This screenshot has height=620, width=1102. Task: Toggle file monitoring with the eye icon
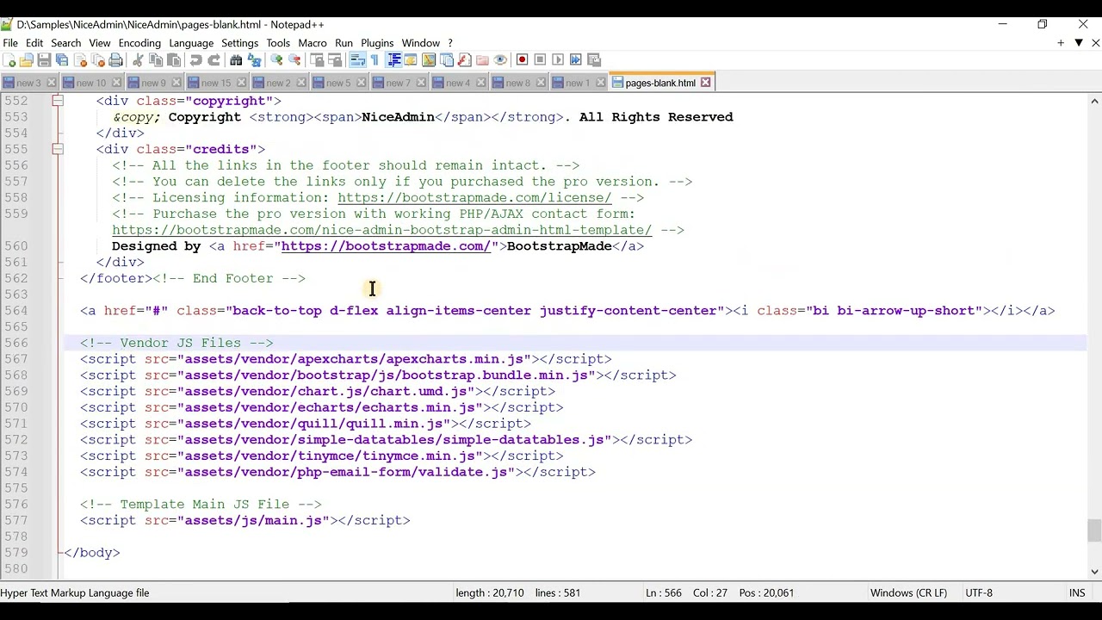(x=500, y=59)
